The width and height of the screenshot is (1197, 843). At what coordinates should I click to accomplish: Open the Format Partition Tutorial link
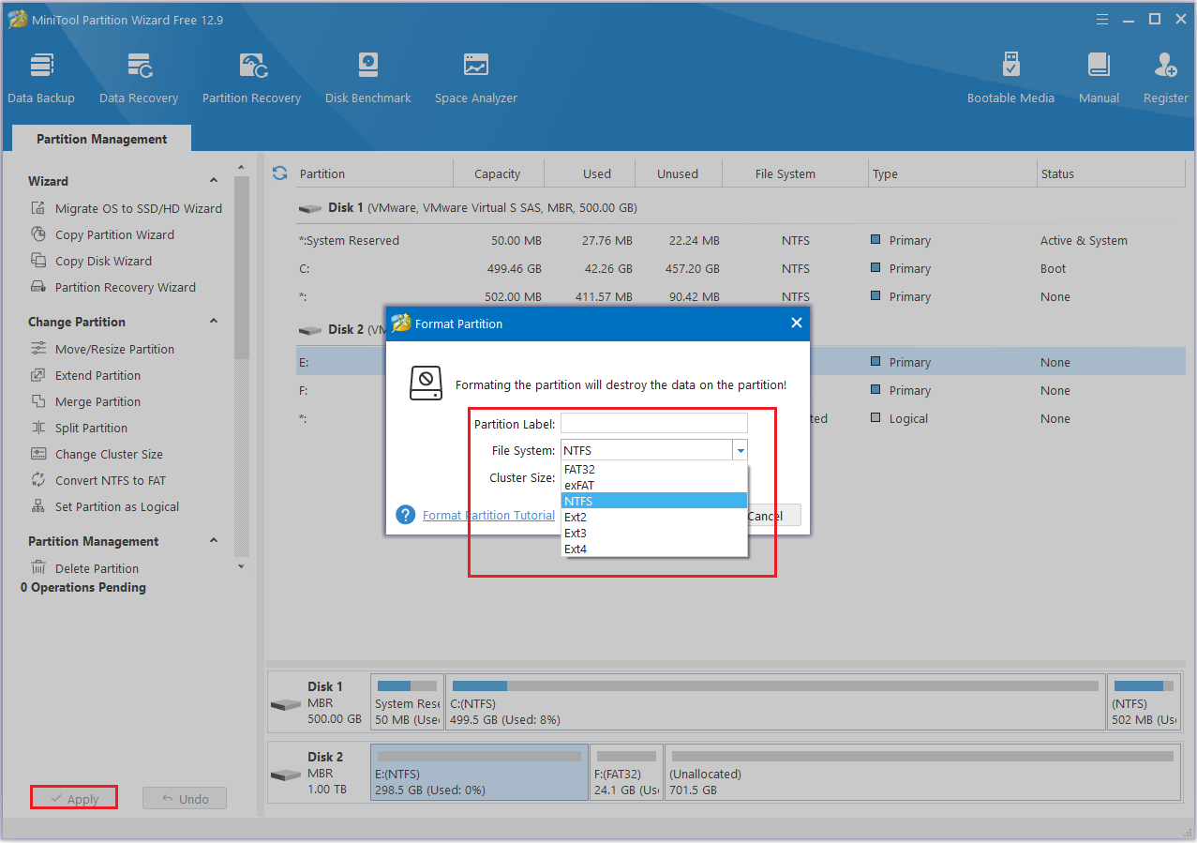pyautogui.click(x=488, y=515)
